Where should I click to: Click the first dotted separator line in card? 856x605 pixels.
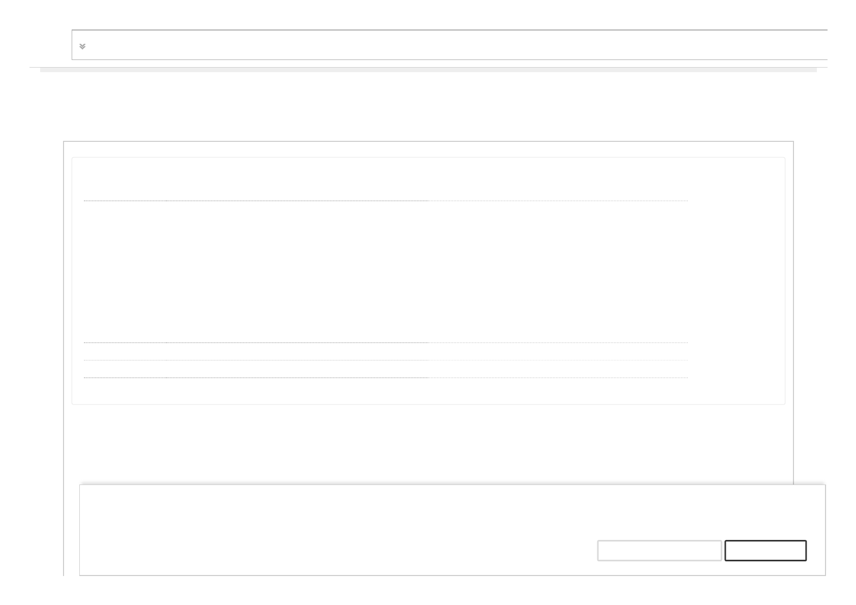click(385, 201)
